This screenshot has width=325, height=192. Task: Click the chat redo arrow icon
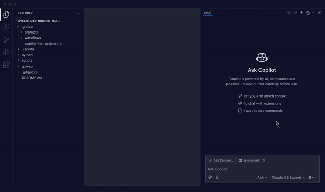295,13
